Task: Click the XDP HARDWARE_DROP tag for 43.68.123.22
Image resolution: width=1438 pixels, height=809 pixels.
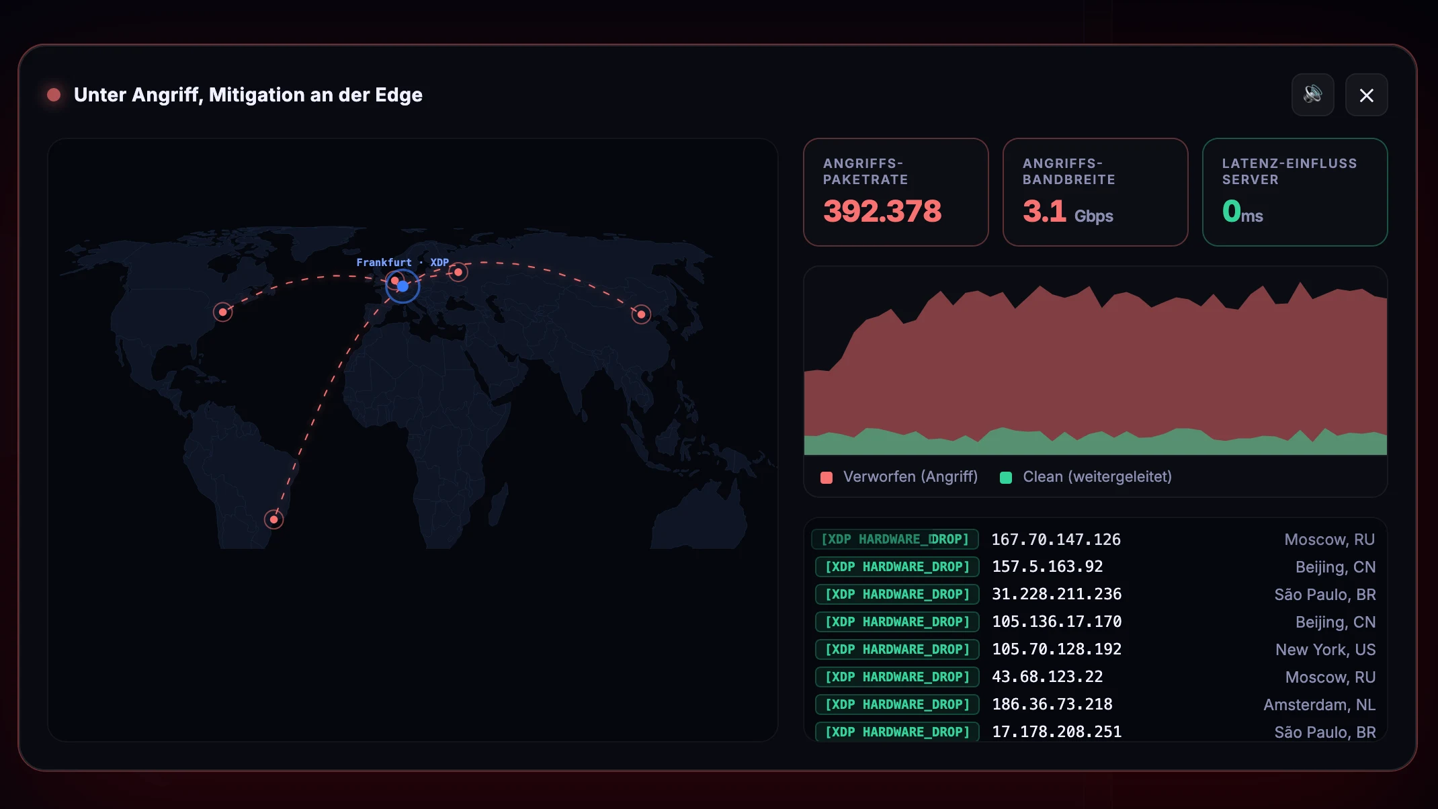Action: tap(897, 677)
